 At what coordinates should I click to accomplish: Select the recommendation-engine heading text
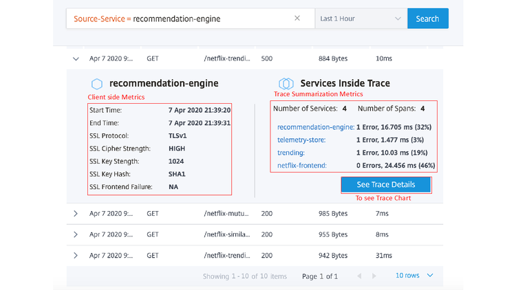[x=164, y=83]
